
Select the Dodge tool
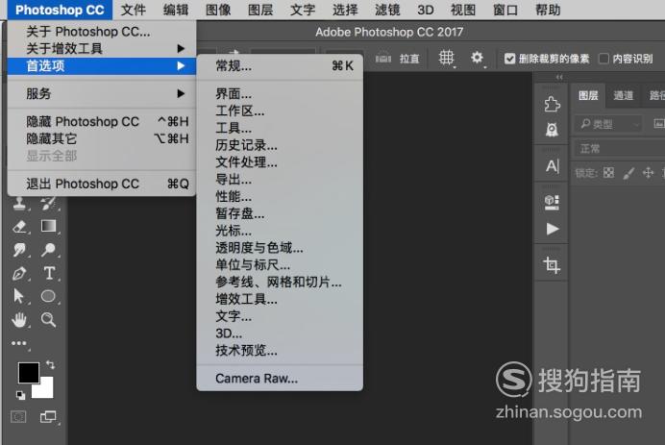coord(48,250)
